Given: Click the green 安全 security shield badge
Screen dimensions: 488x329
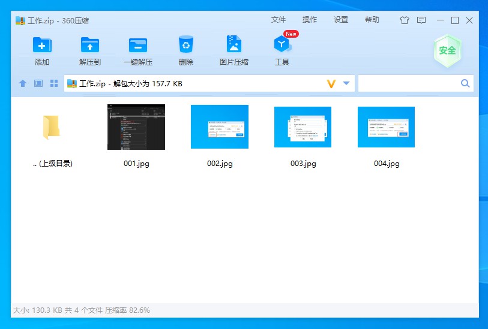Looking at the screenshot, I should pyautogui.click(x=448, y=51).
